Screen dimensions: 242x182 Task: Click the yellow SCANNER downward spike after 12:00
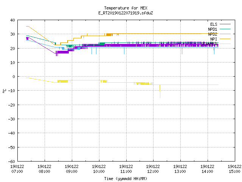click(x=160, y=91)
